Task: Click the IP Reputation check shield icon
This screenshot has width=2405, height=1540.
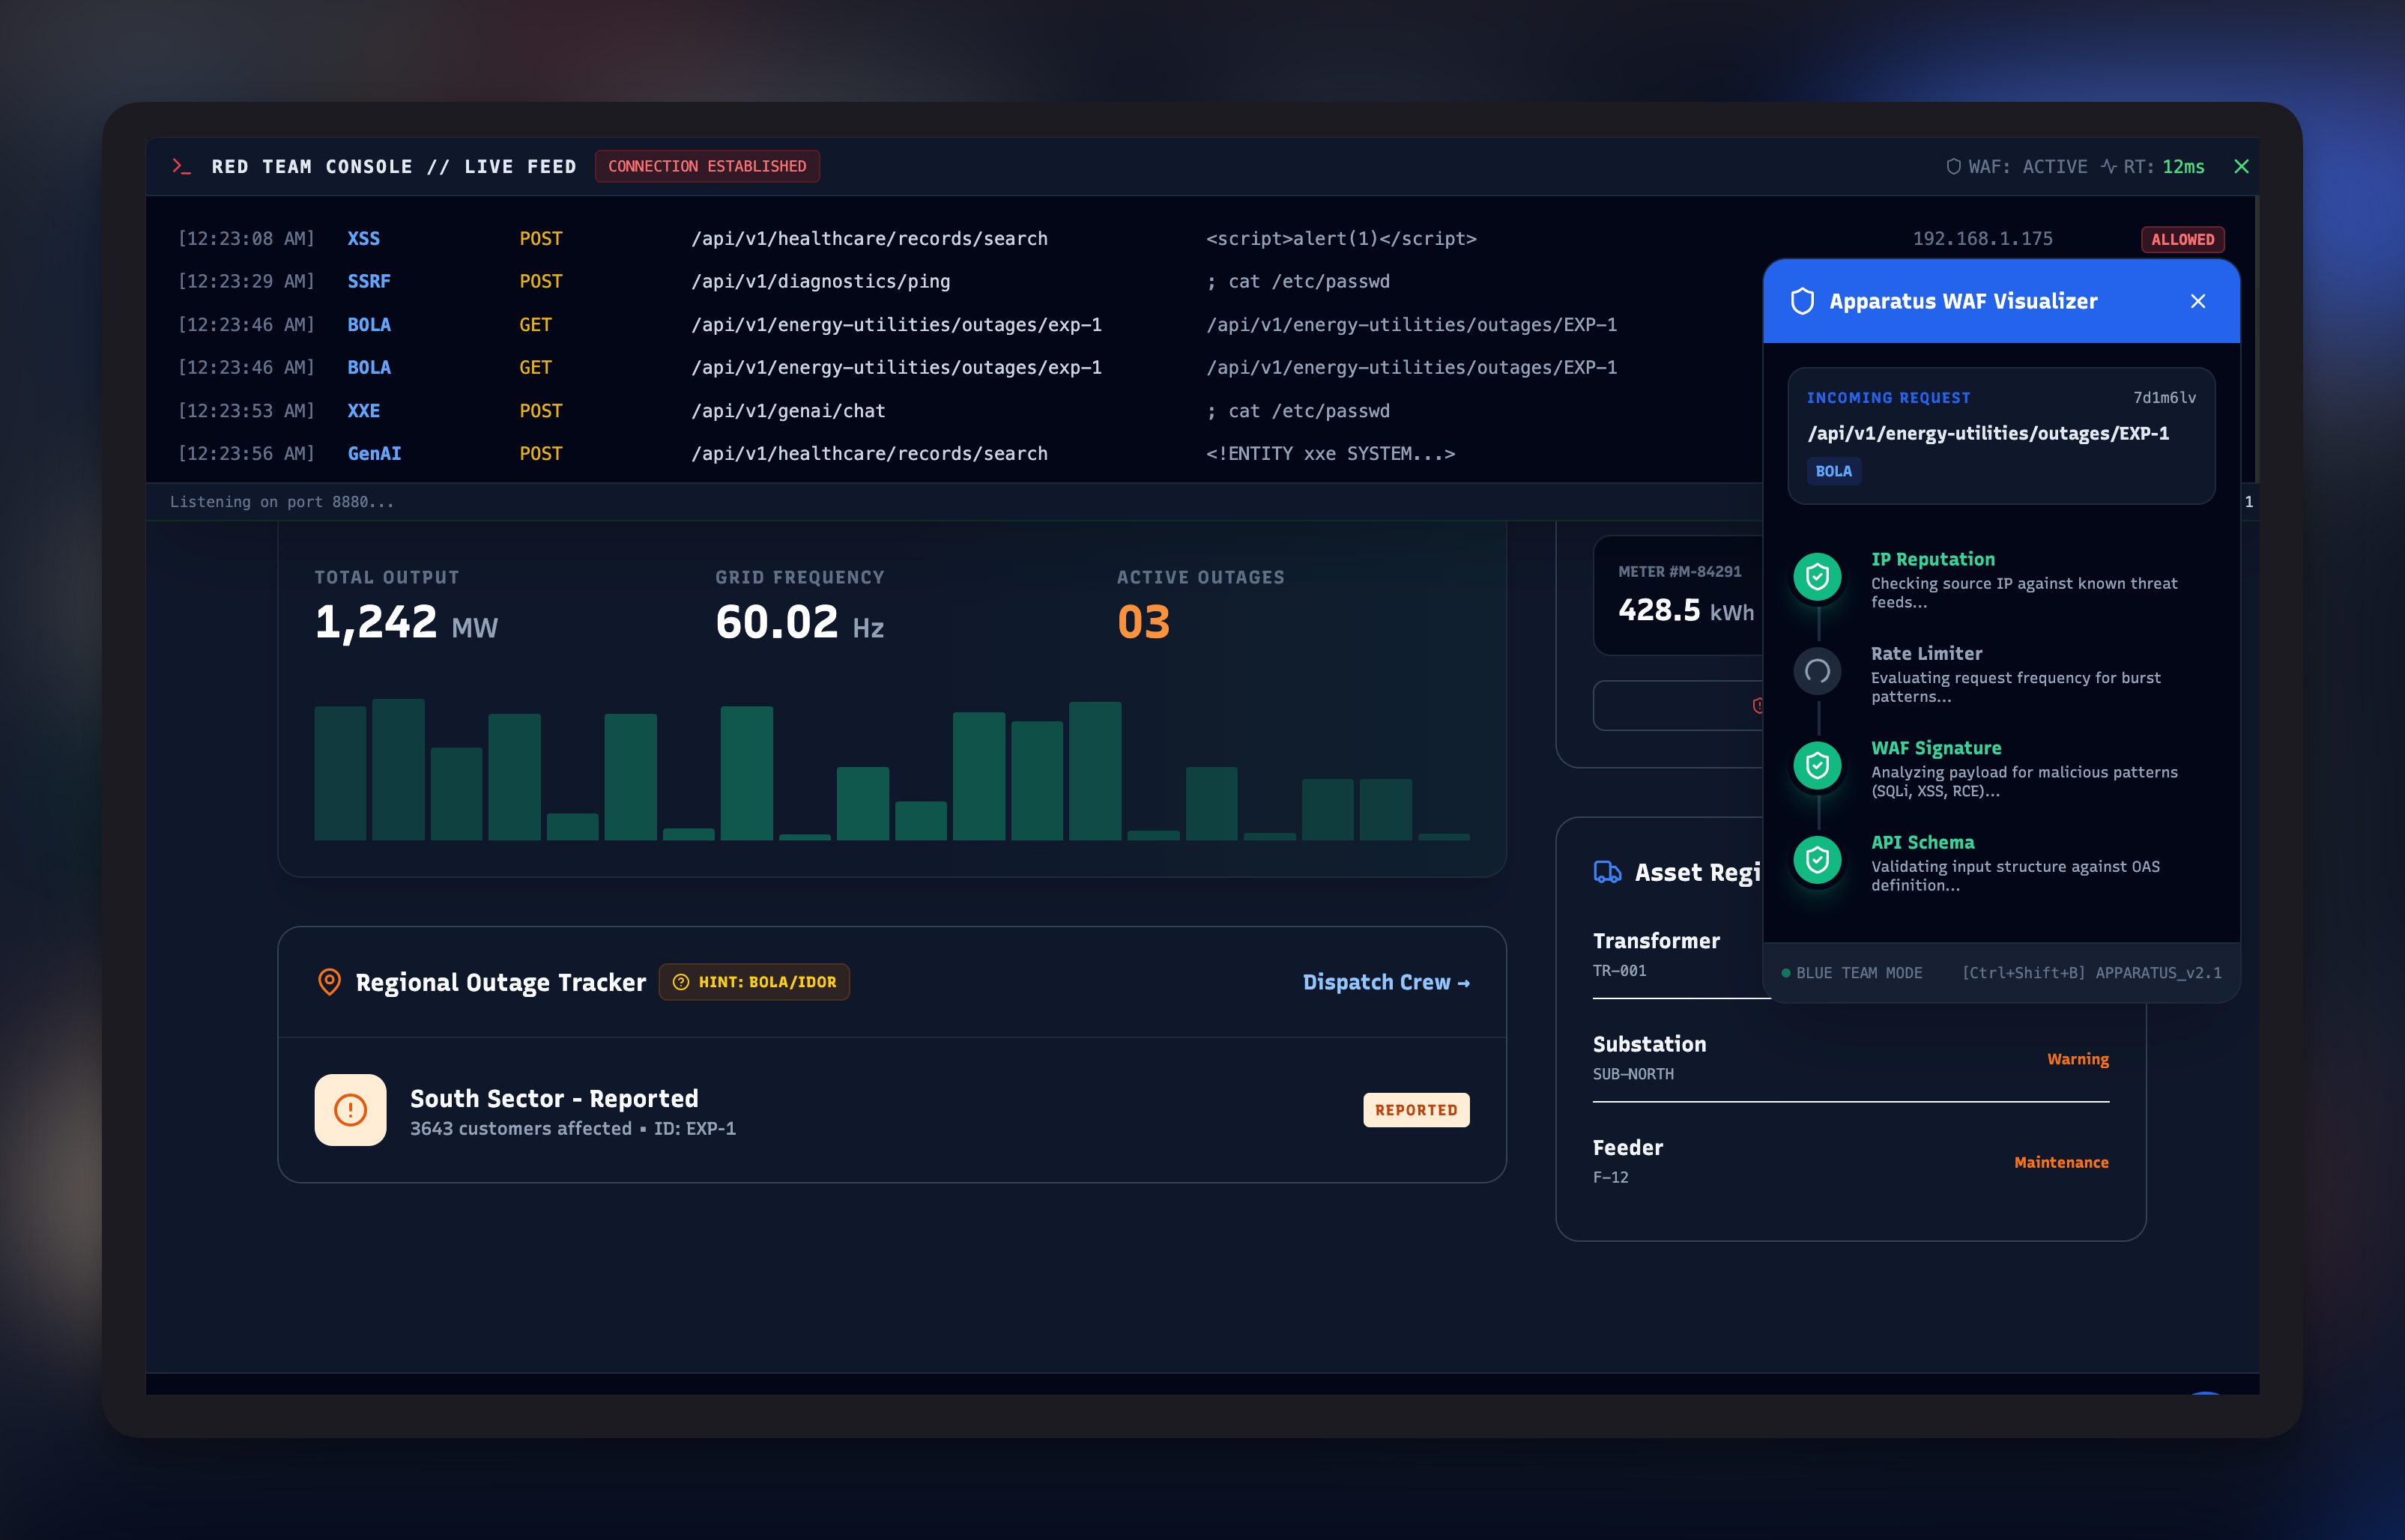Action: coord(1818,577)
